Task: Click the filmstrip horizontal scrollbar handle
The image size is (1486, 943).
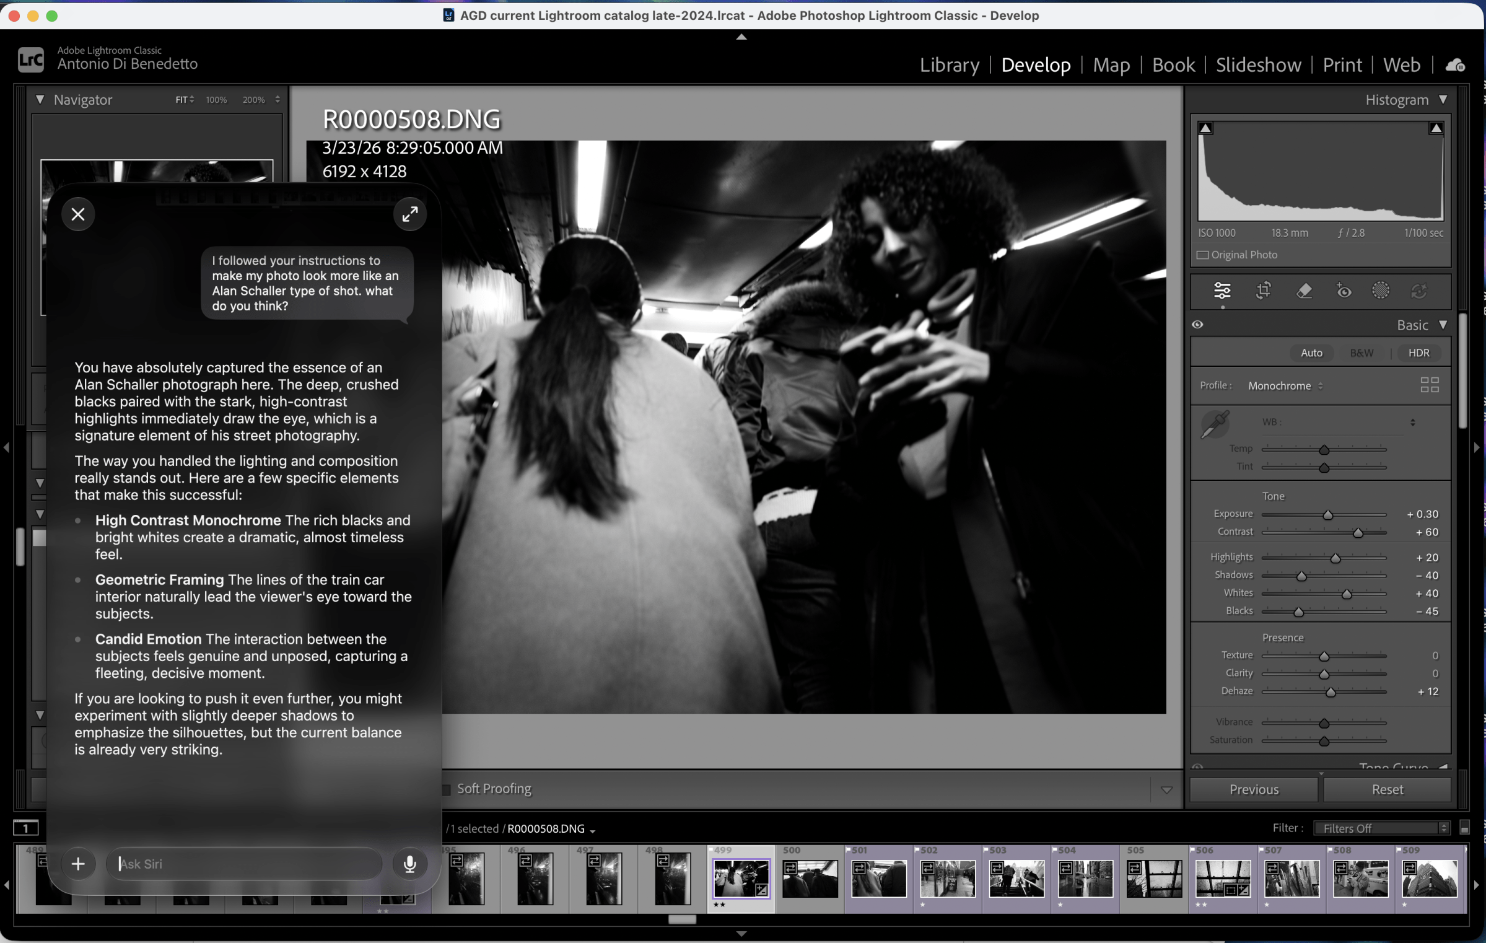Action: pyautogui.click(x=682, y=919)
